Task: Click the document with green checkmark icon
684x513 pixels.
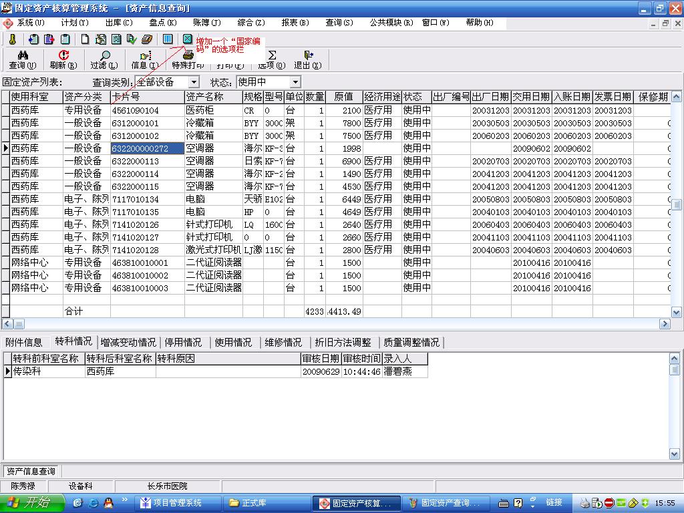Action: pyautogui.click(x=132, y=39)
